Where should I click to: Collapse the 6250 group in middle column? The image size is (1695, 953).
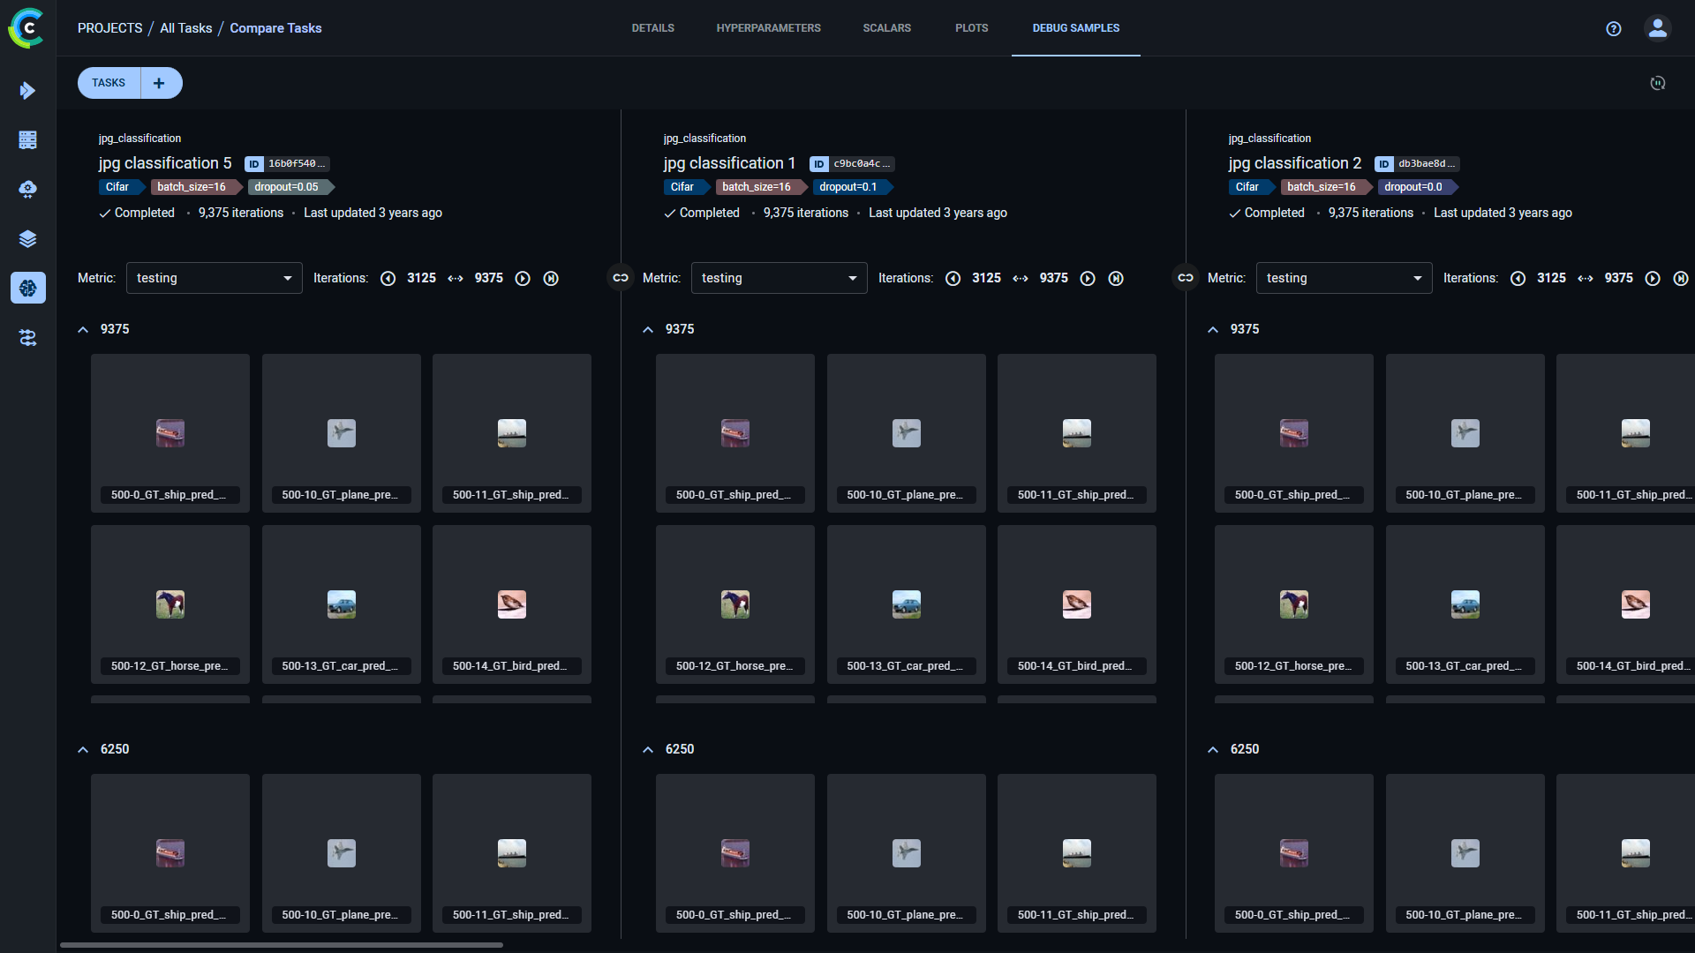648,749
